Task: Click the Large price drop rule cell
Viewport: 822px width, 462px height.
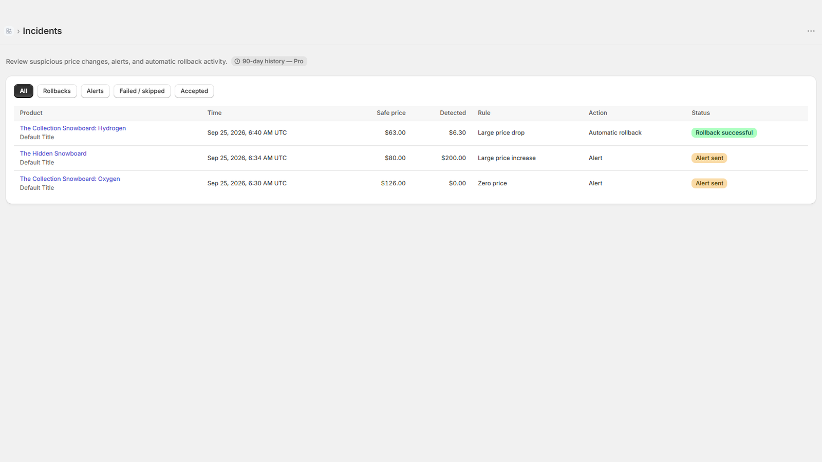Action: pos(501,133)
